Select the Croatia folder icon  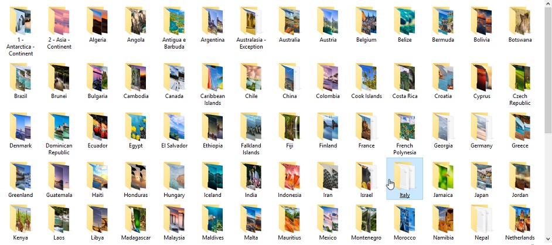point(443,77)
